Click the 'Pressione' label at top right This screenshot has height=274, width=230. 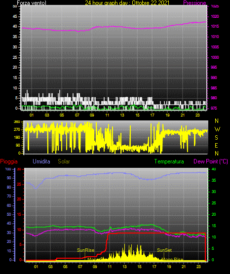click(194, 3)
